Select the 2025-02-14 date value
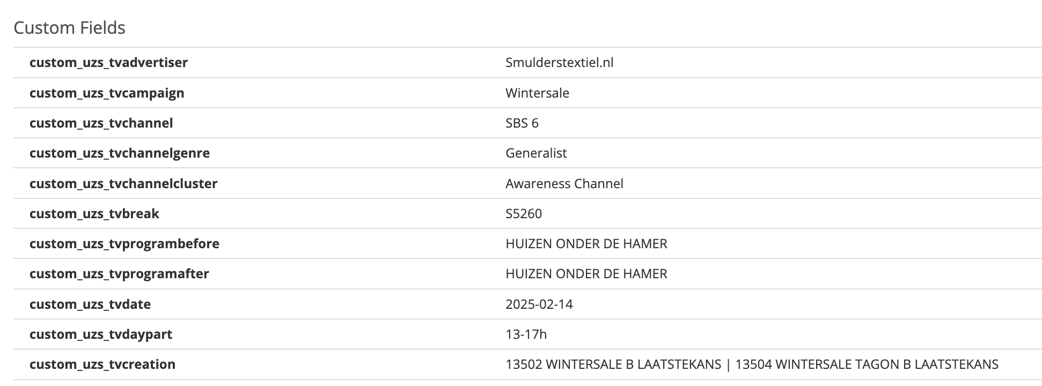The height and width of the screenshot is (386, 1042). click(539, 305)
